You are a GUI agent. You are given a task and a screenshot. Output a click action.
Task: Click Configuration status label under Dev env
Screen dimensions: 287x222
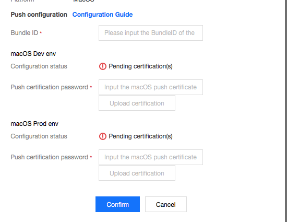pyautogui.click(x=39, y=66)
